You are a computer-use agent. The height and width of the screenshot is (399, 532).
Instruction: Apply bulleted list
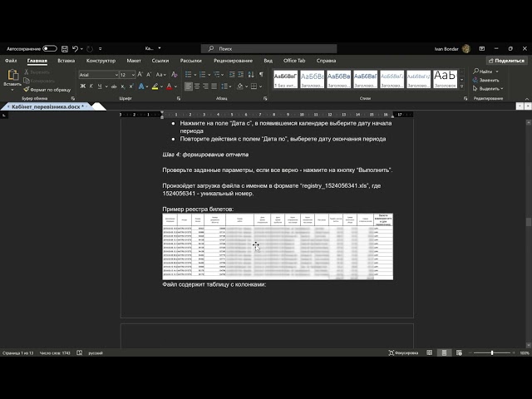[x=189, y=74]
